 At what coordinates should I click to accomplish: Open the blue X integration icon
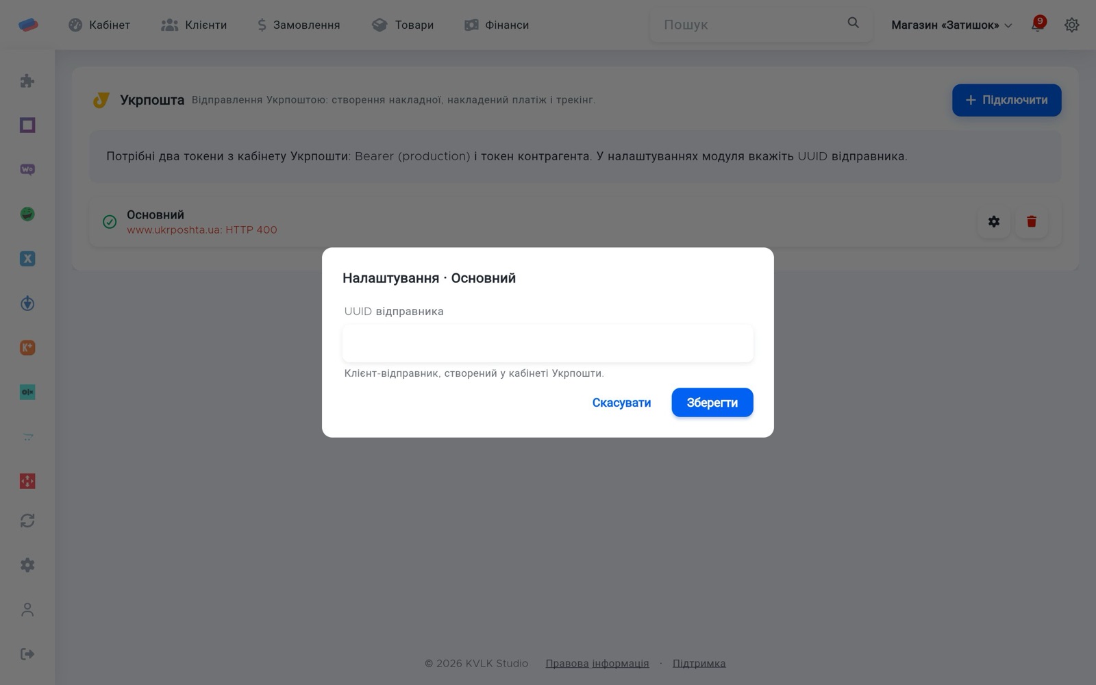tap(27, 259)
